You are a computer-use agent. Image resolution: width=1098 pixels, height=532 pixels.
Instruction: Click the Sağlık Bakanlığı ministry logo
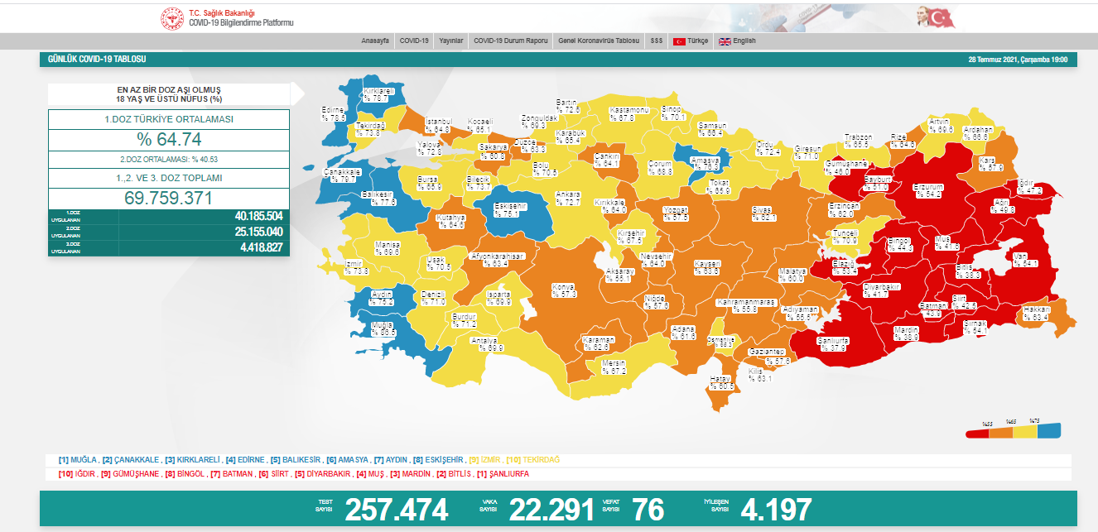[x=173, y=17]
